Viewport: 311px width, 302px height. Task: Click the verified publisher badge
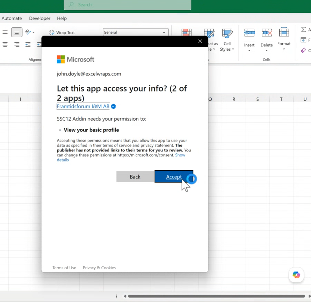coord(114,106)
